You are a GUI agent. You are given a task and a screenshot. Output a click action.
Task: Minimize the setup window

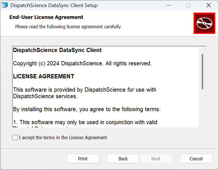coord(169,5)
